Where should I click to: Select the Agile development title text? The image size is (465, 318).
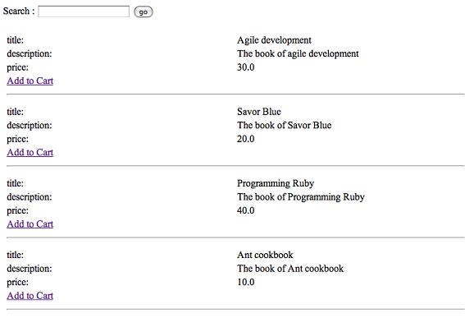tap(274, 40)
